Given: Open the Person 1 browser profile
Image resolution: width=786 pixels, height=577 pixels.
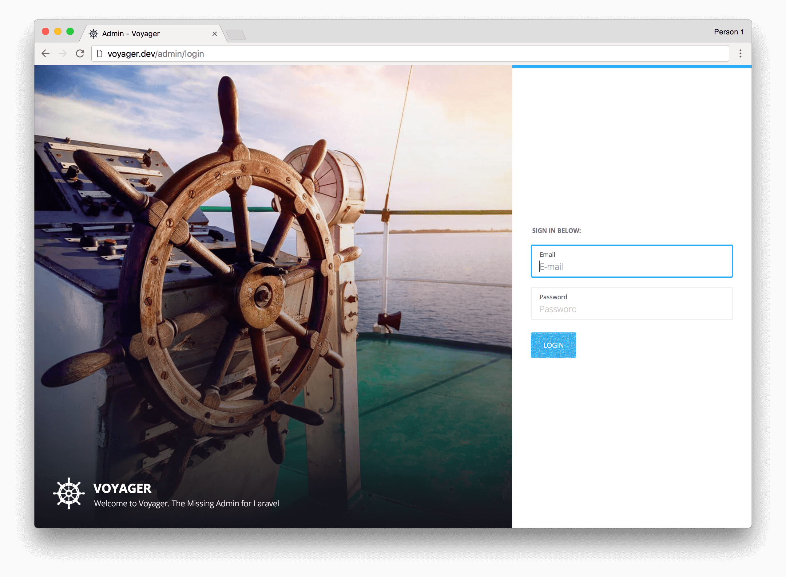Looking at the screenshot, I should coord(729,31).
